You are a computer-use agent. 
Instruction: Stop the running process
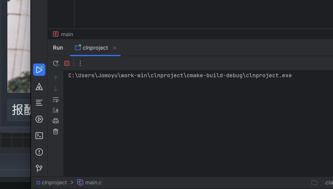click(67, 63)
